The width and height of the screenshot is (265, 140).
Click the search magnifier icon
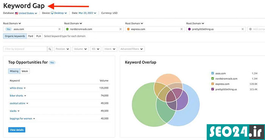pyautogui.click(x=50, y=49)
